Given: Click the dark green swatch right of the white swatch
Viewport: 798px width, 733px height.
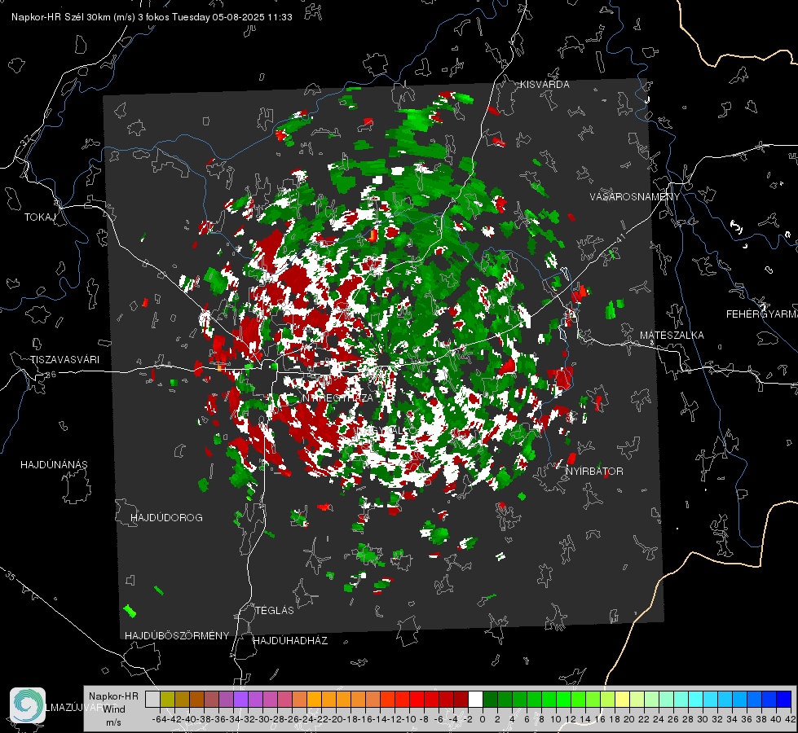Looking at the screenshot, I should [491, 699].
